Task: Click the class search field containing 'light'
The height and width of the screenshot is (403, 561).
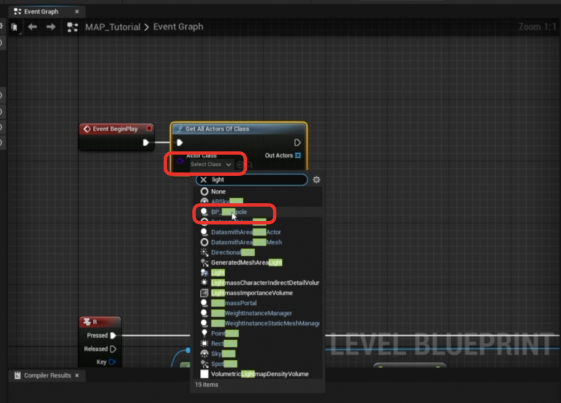Action: click(x=252, y=180)
